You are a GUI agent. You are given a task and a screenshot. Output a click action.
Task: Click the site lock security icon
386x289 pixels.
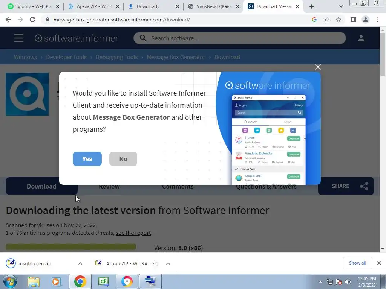47,20
